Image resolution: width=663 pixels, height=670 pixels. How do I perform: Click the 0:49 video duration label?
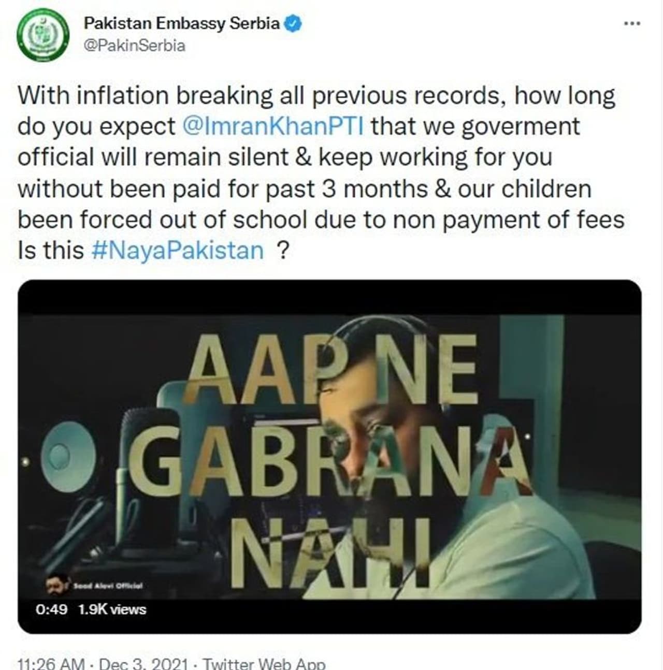coord(51,609)
